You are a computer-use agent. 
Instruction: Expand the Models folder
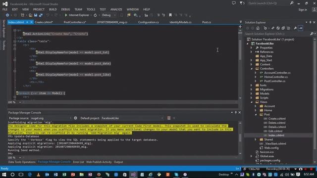point(251,93)
